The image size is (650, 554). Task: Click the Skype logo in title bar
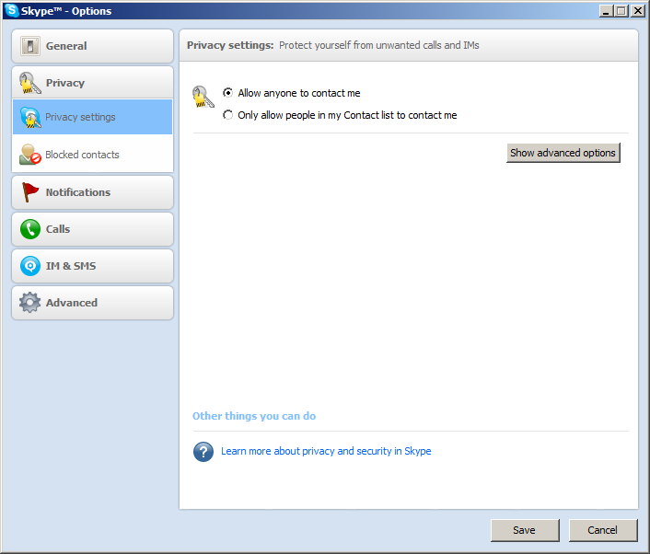pos(12,10)
